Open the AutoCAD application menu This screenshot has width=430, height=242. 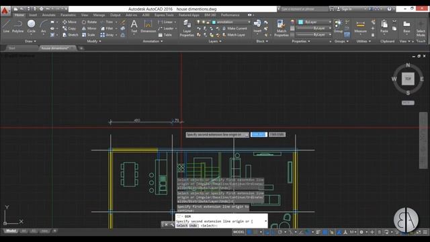pyautogui.click(x=5, y=11)
